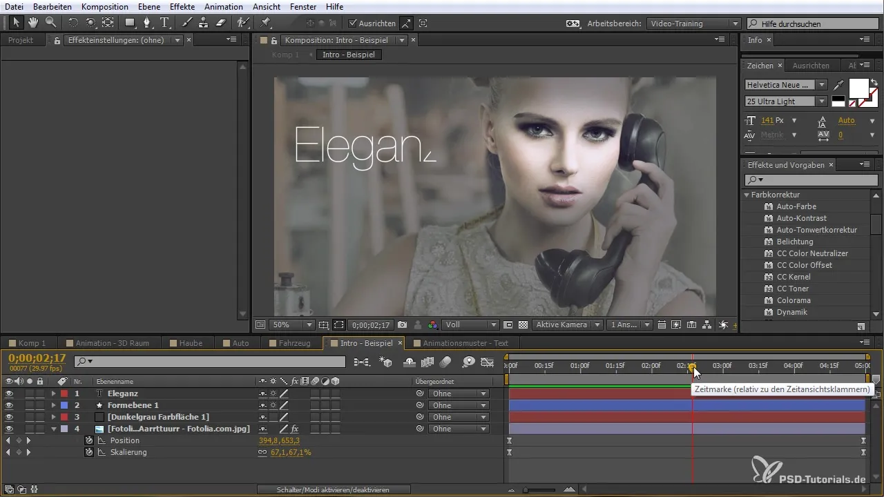The width and height of the screenshot is (884, 497).
Task: Select the Rotation tool
Action: tap(73, 23)
